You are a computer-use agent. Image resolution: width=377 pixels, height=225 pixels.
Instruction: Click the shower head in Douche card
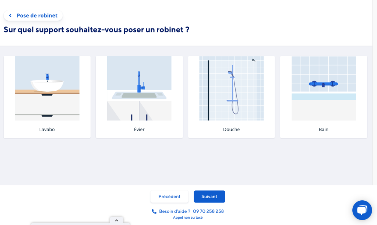pyautogui.click(x=230, y=74)
